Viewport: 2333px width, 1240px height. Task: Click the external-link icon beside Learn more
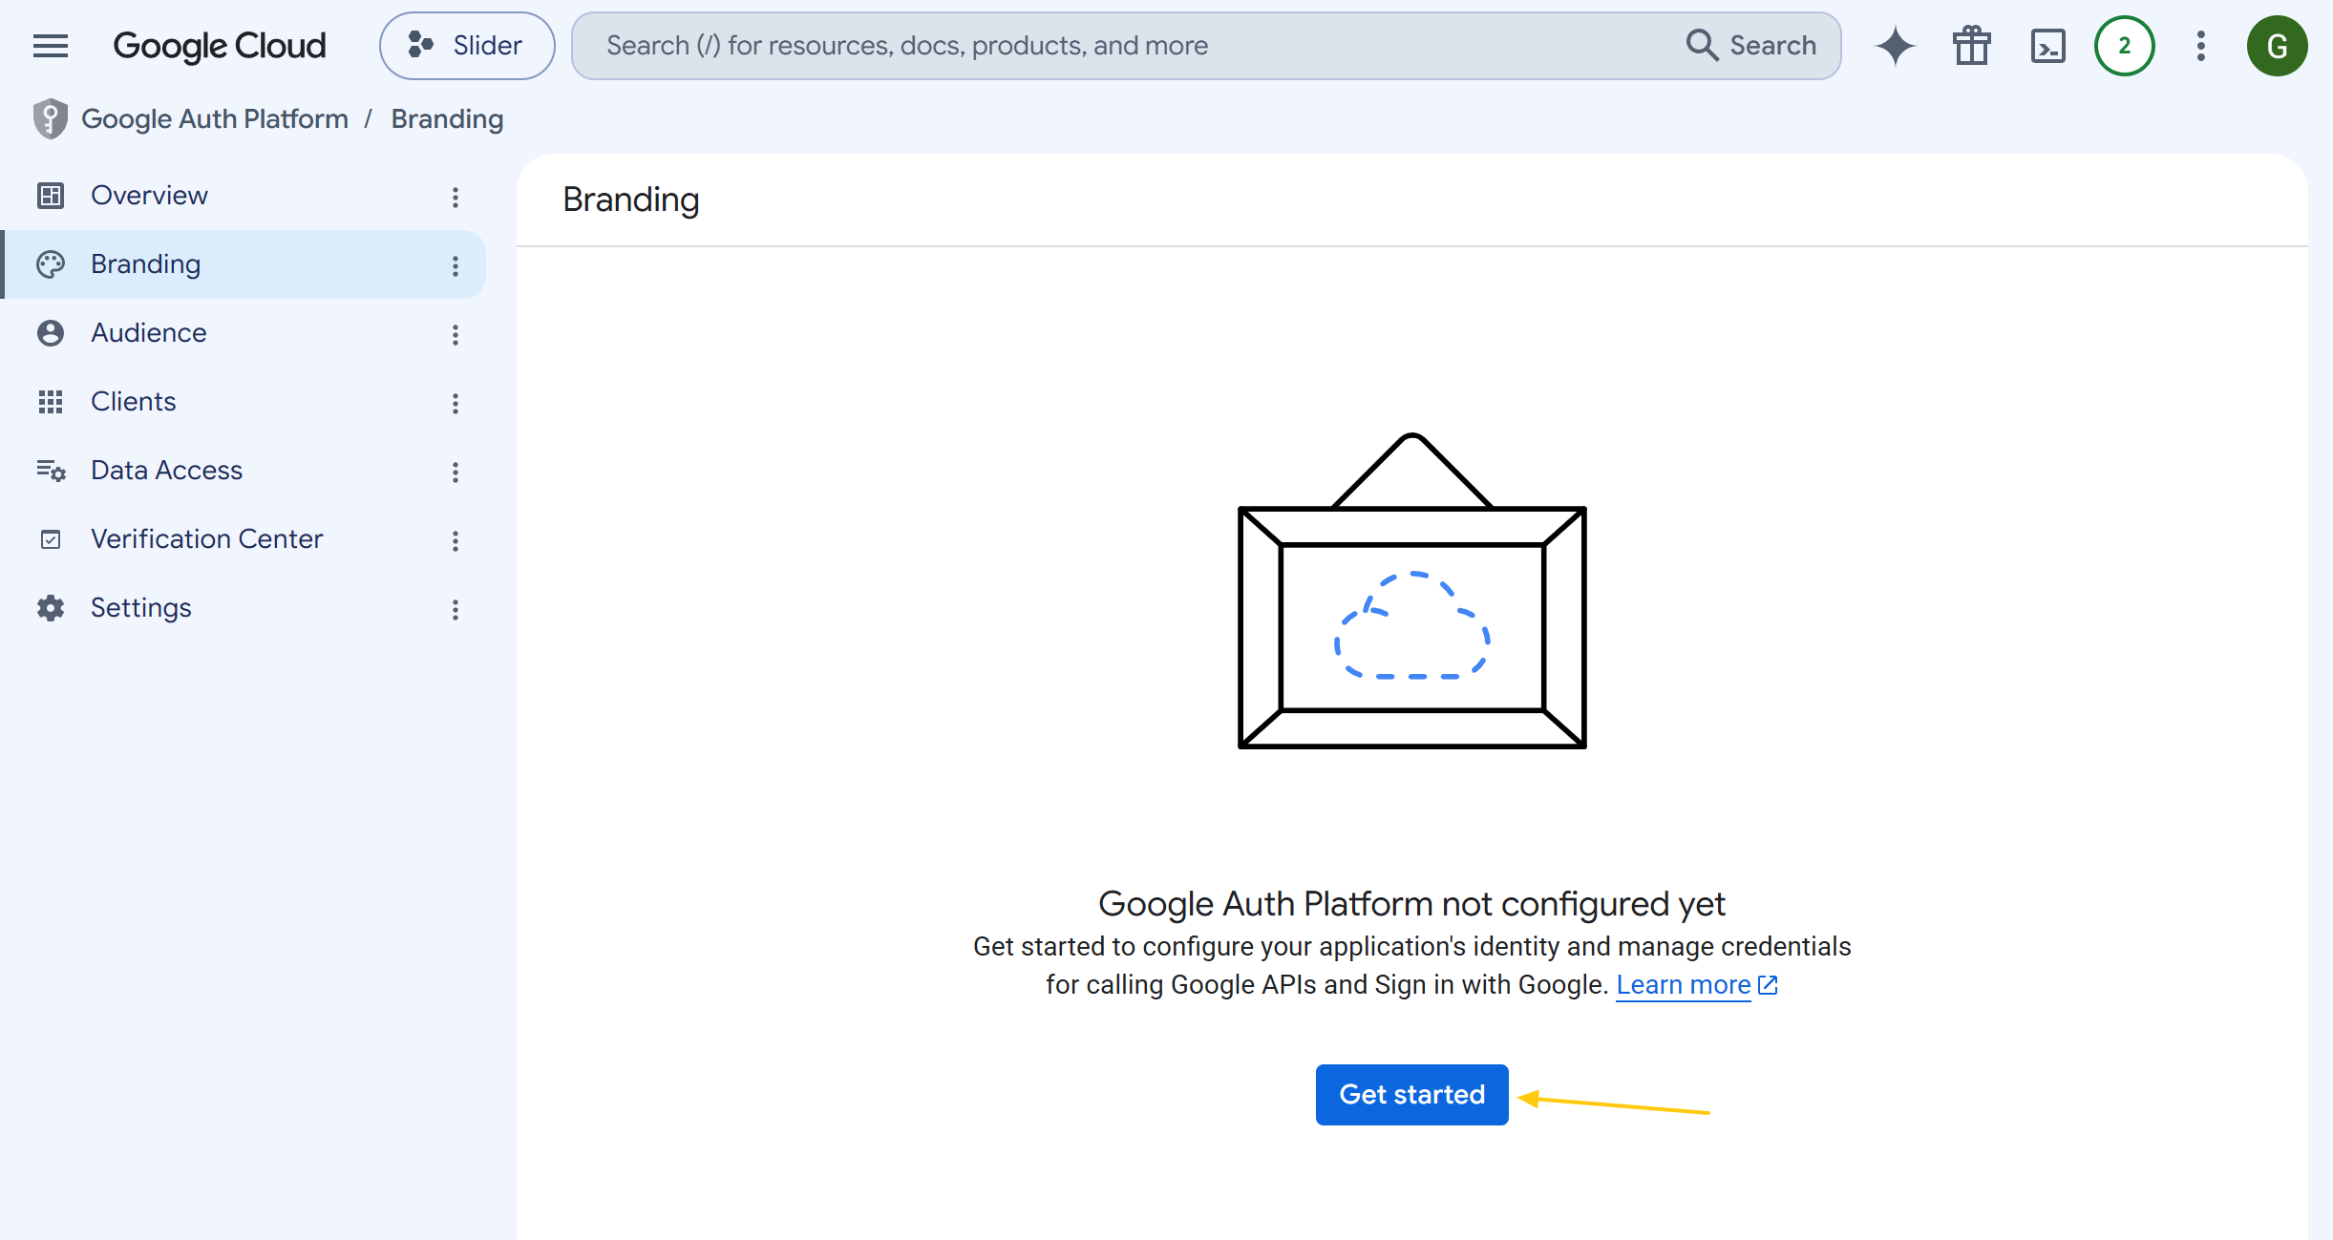click(x=1768, y=984)
